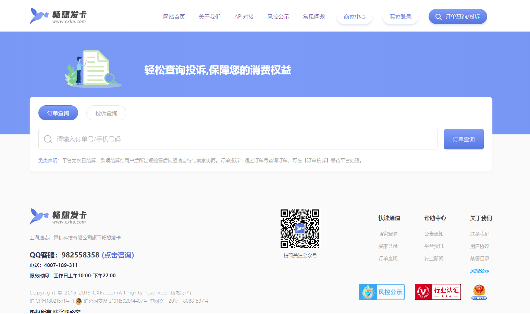The image size is (530, 314).
Task: Open the API对接 menu item
Action: point(244,17)
